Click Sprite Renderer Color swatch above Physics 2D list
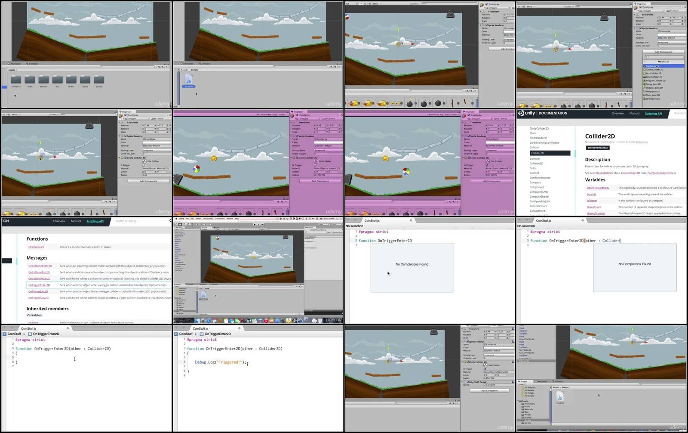Screen dimensions: 688x433 tap(672, 34)
